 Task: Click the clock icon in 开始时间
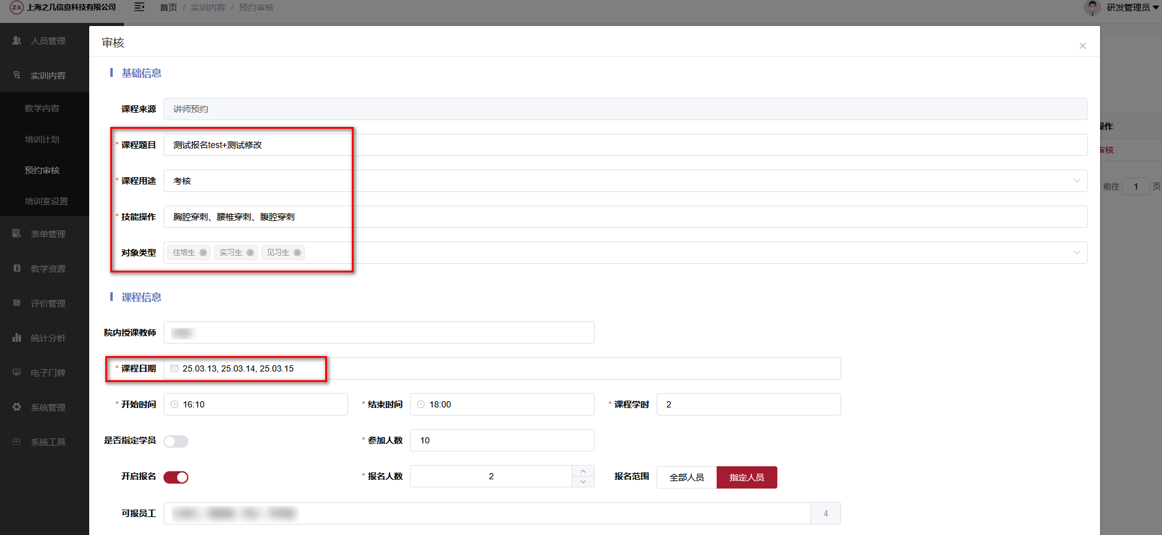[x=175, y=404]
